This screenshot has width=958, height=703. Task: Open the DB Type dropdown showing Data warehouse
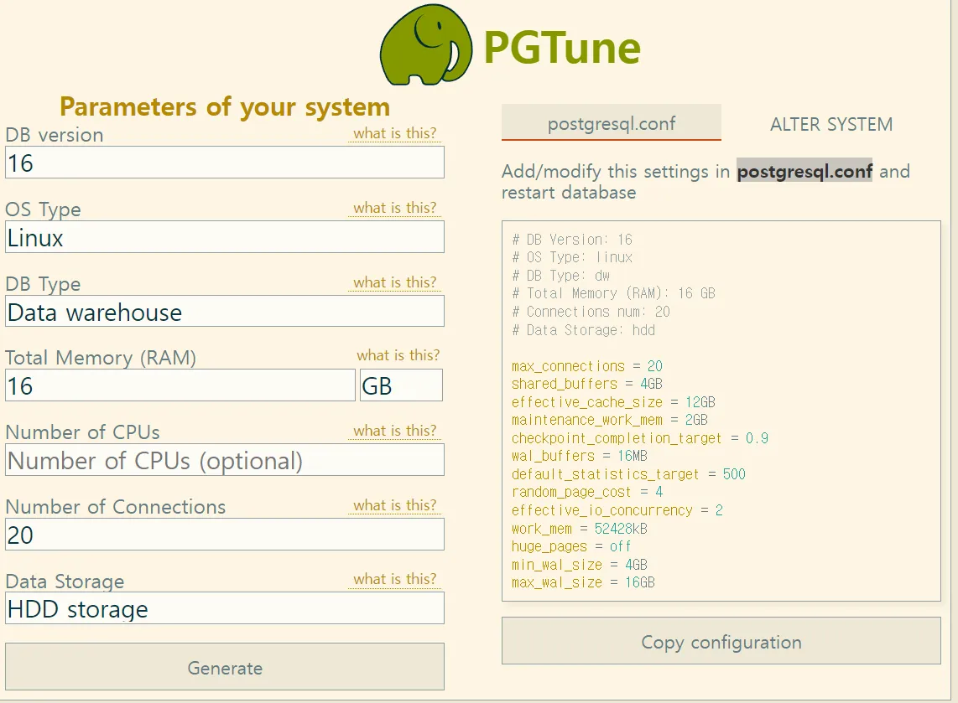(x=225, y=311)
